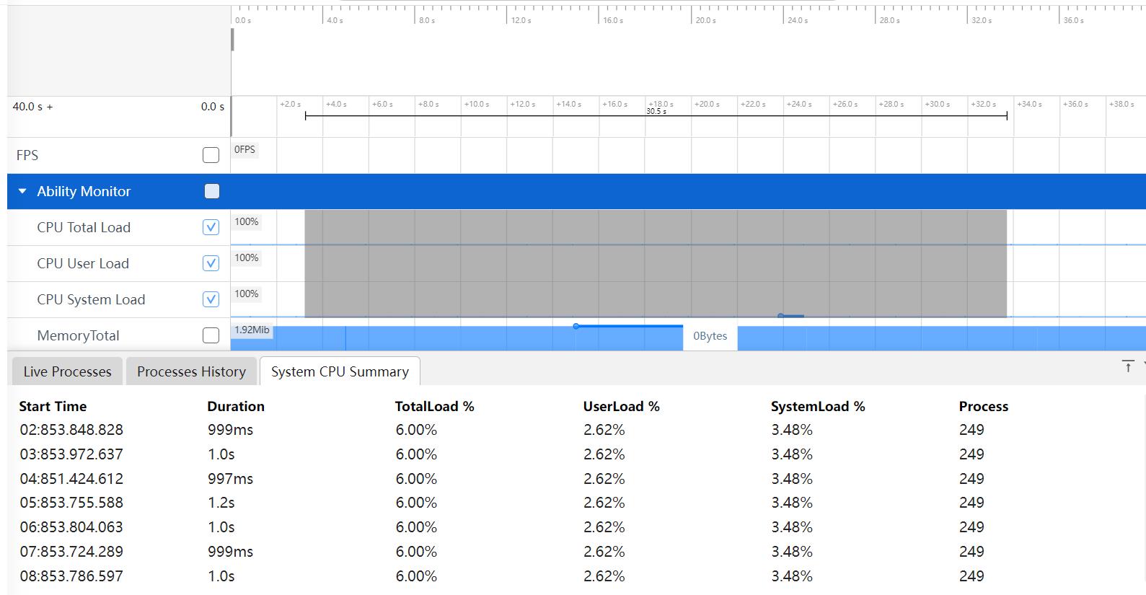Switch to the Live Processes tab

[x=67, y=371]
